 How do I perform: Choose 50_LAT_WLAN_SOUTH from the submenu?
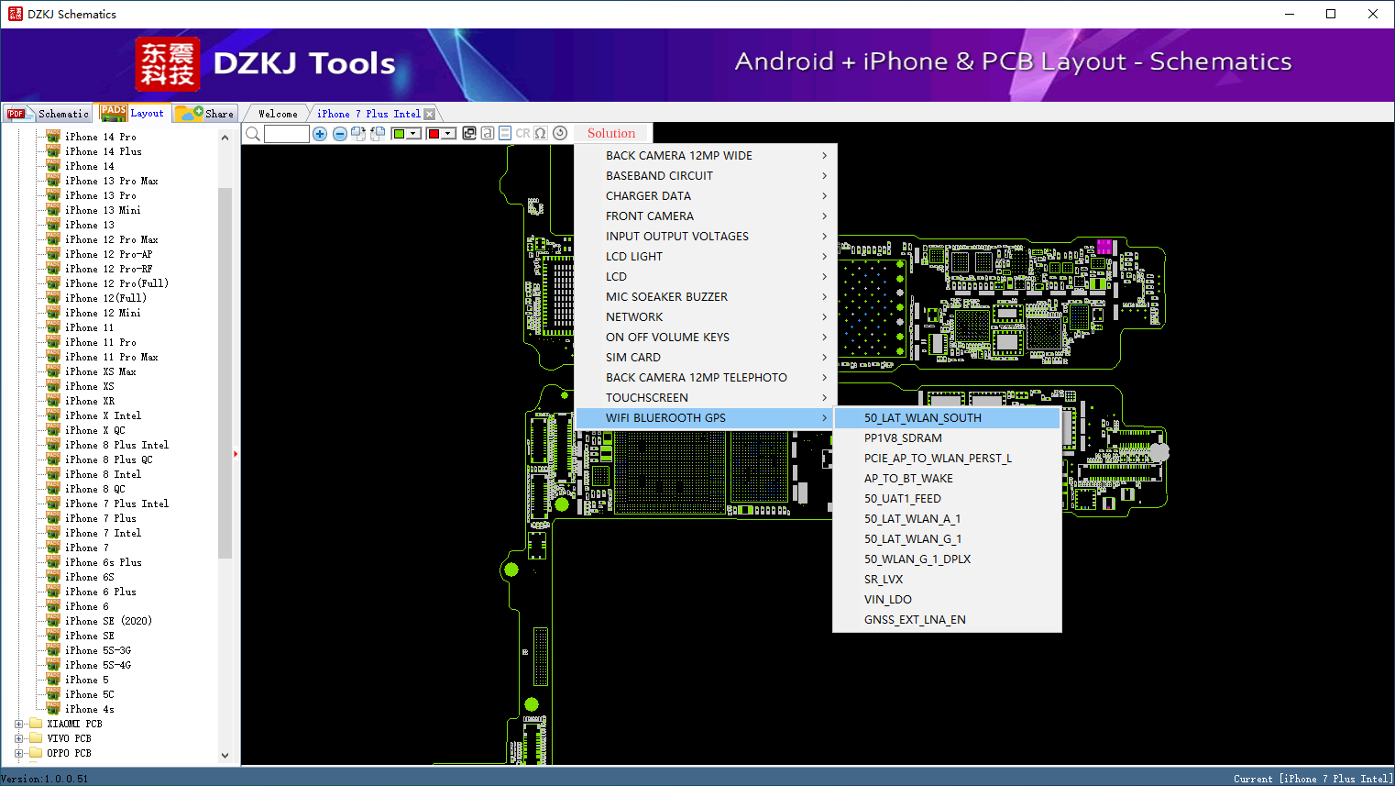pos(947,418)
